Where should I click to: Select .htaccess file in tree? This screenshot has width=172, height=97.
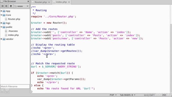click(x=13, y=31)
